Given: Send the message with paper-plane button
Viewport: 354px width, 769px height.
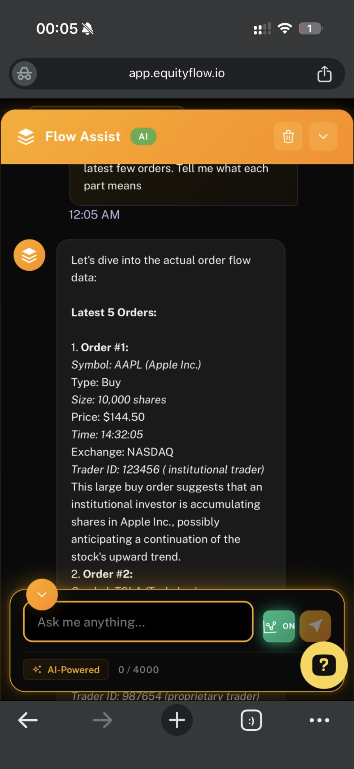Looking at the screenshot, I should pyautogui.click(x=315, y=626).
